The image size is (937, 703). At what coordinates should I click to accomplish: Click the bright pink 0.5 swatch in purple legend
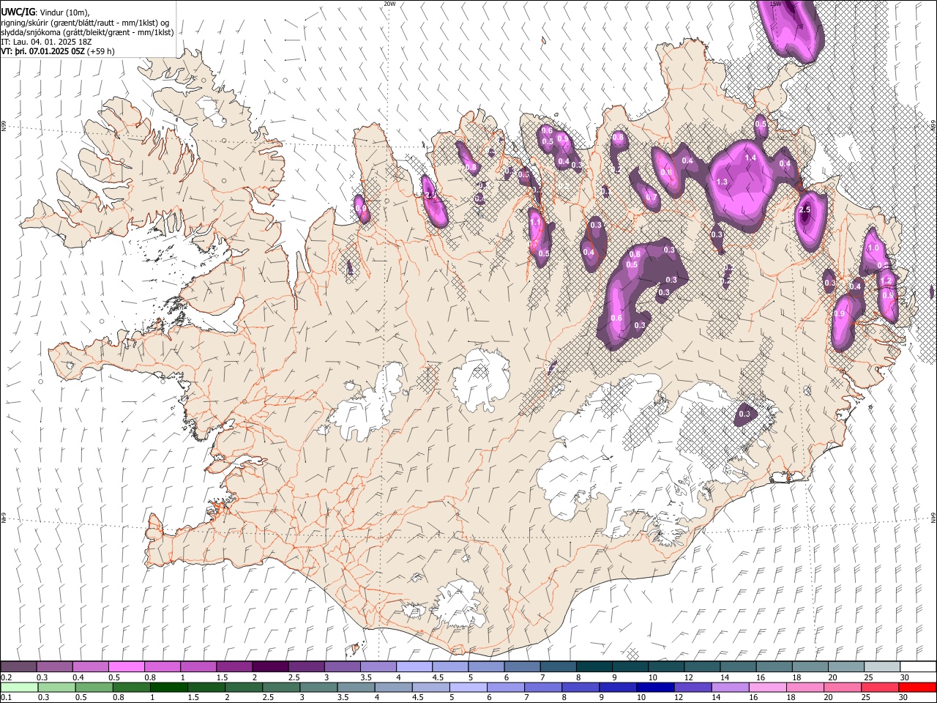point(127,666)
